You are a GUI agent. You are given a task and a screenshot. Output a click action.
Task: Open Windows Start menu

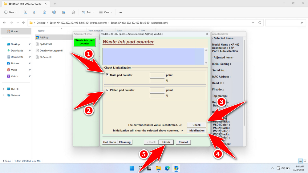132,168
